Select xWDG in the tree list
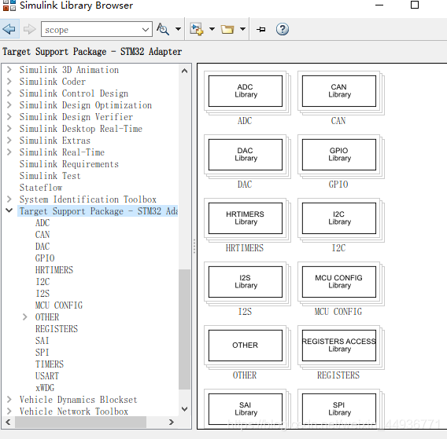 point(45,388)
